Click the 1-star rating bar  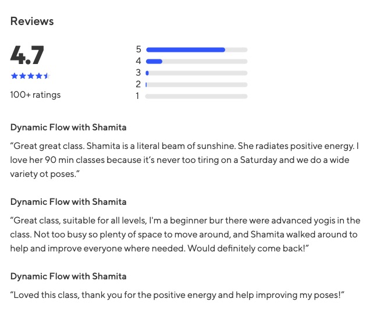pyautogui.click(x=196, y=96)
